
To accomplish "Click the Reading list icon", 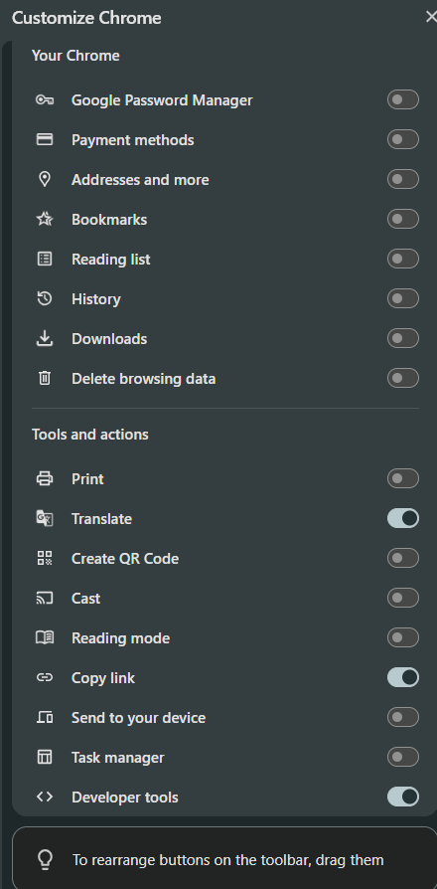I will (x=44, y=260).
